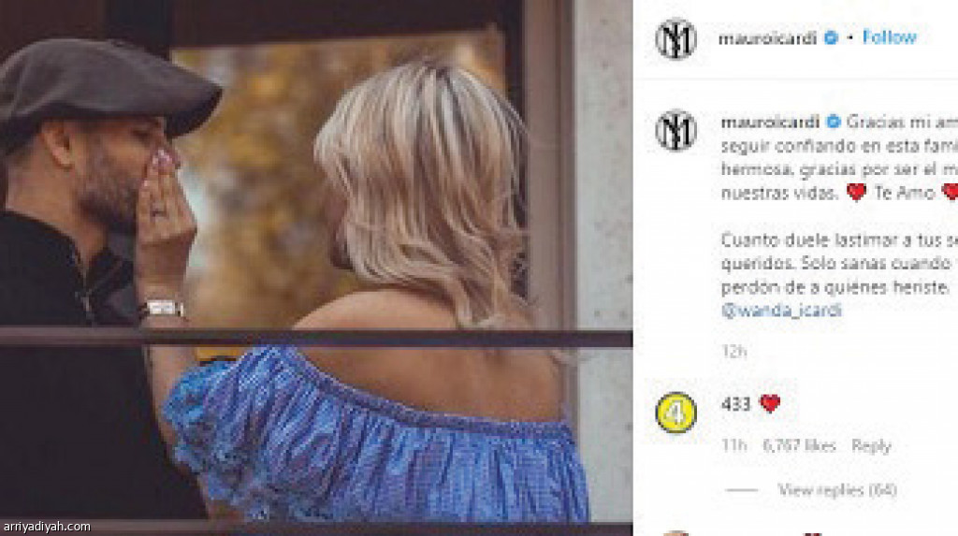This screenshot has width=958, height=536.
Task: Click the caption author avatar
Action: pos(675,130)
